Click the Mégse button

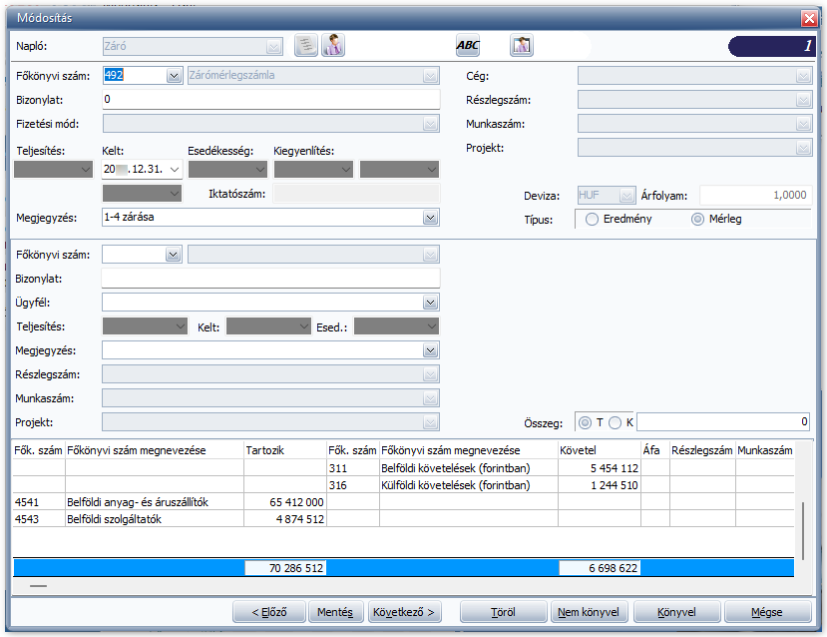(767, 612)
